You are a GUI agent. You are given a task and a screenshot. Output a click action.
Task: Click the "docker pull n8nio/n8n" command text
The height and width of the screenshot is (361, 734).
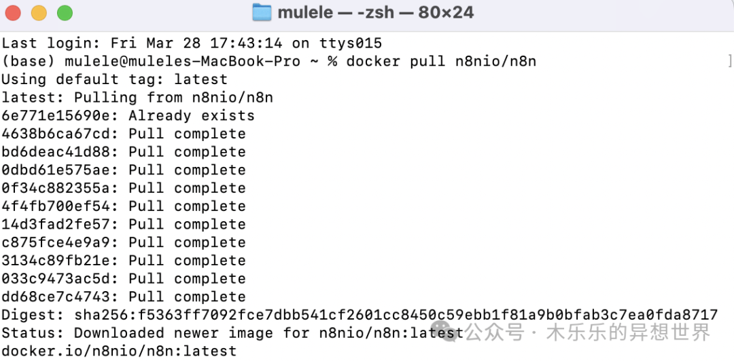(x=441, y=61)
